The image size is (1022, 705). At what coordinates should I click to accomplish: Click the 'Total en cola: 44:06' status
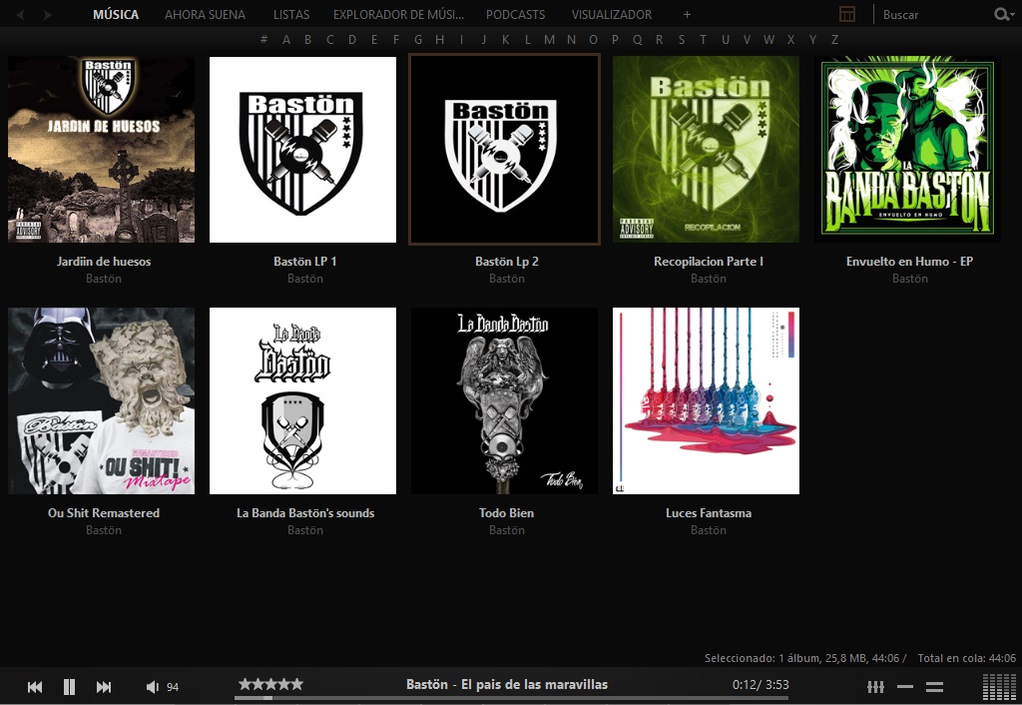pyautogui.click(x=966, y=658)
